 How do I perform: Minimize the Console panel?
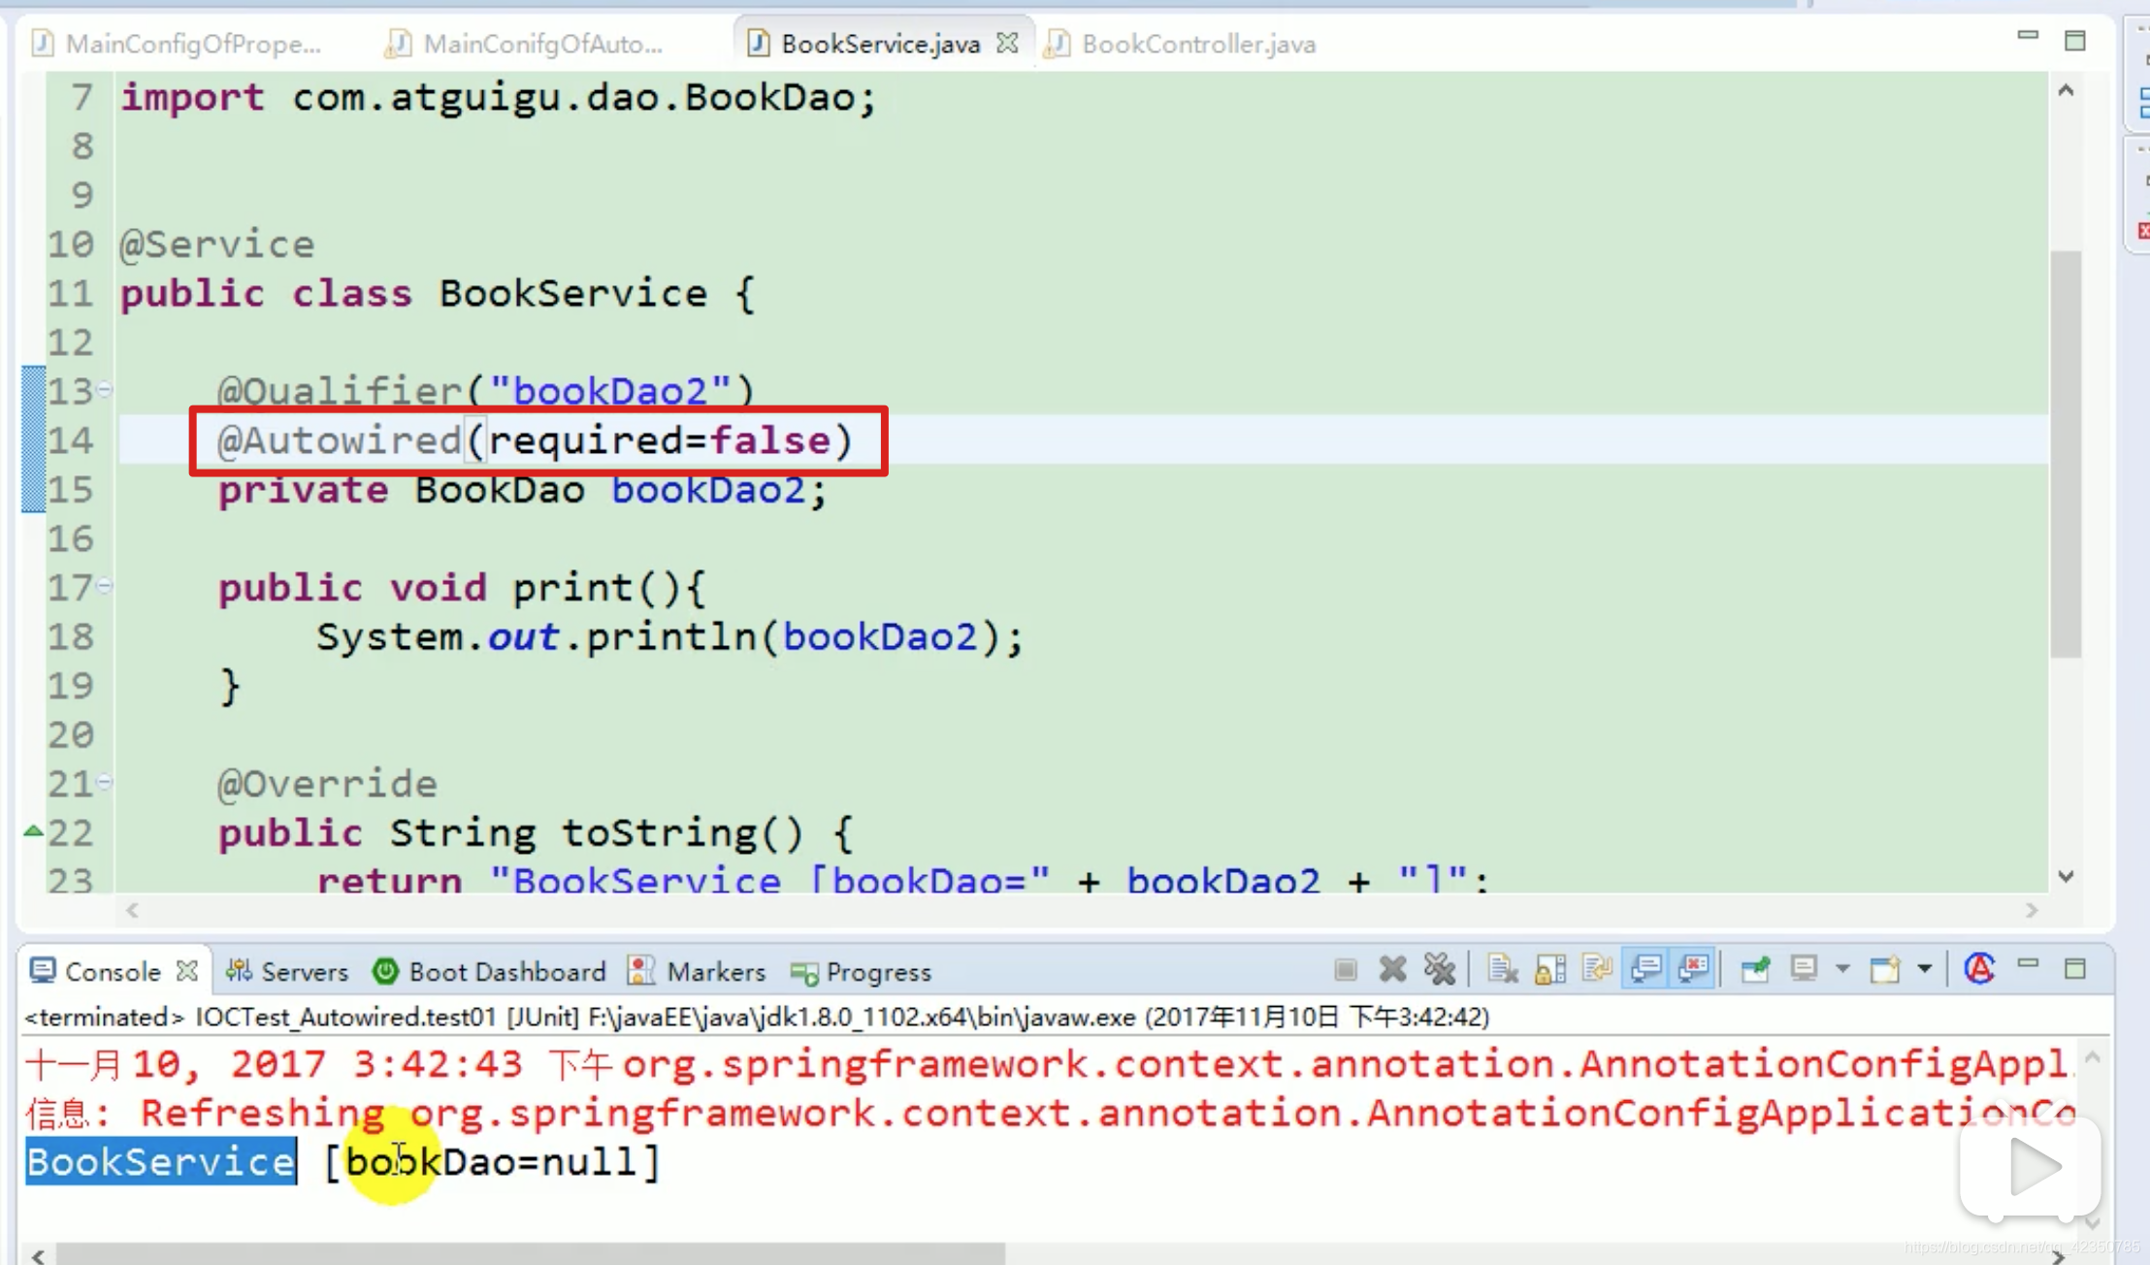tap(2028, 965)
